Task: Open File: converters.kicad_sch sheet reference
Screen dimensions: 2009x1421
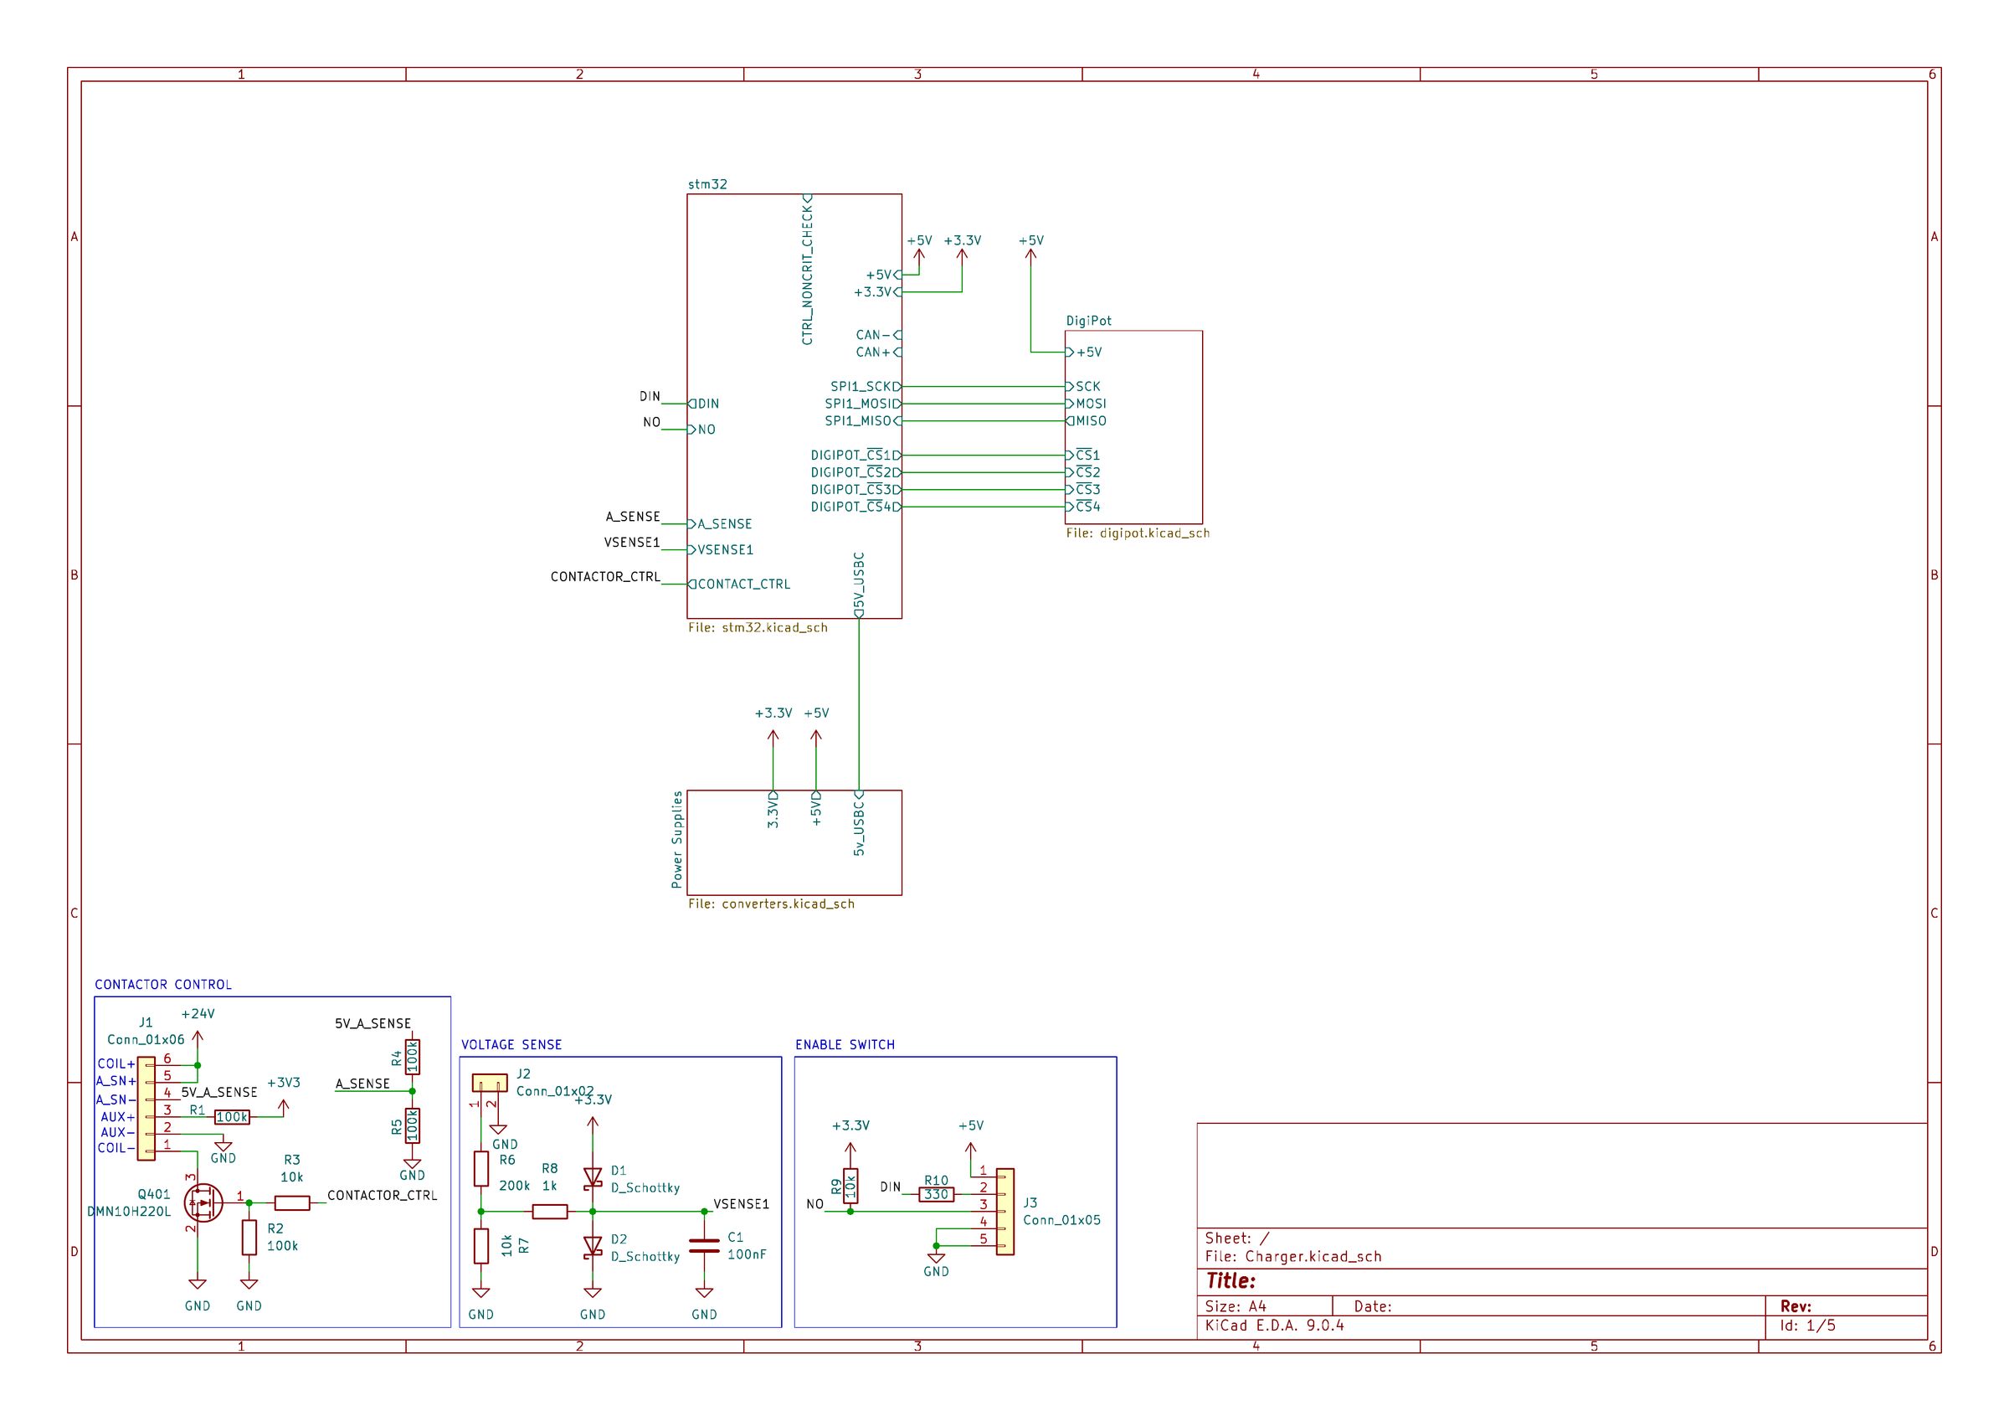Action: [x=771, y=904]
